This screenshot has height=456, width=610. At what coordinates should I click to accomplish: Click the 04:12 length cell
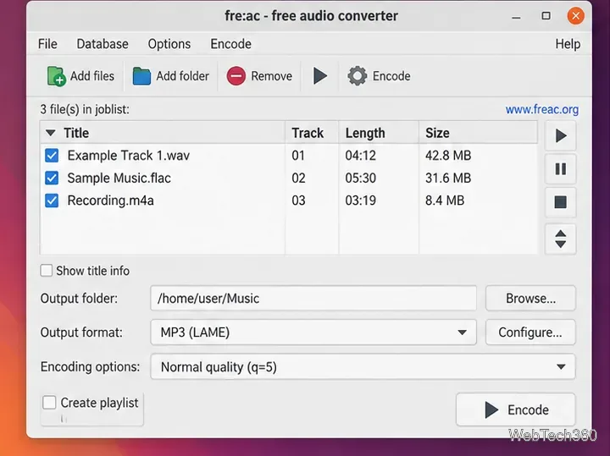click(361, 156)
